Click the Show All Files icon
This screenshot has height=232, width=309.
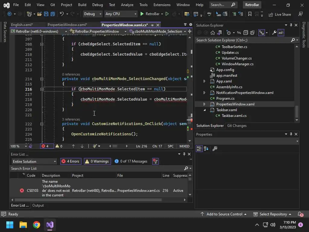[252, 33]
